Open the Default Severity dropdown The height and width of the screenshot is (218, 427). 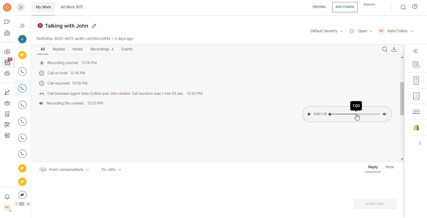tap(327, 31)
